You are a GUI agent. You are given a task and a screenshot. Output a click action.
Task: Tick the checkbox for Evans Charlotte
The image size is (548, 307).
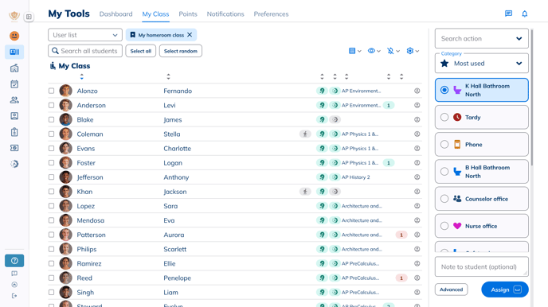pos(51,148)
